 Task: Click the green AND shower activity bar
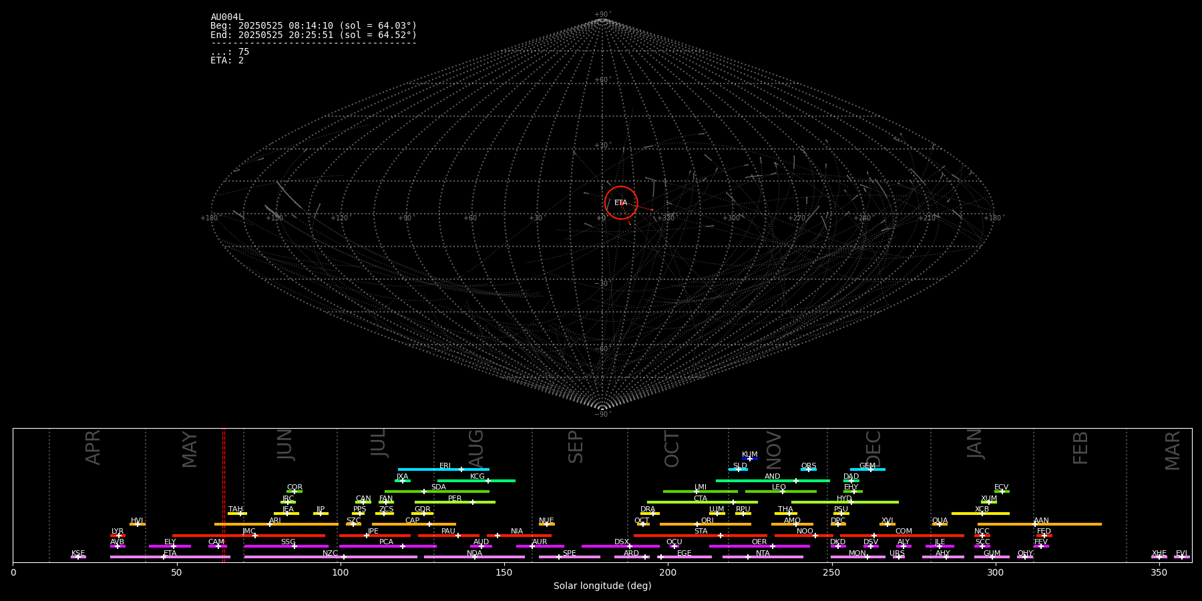click(773, 481)
